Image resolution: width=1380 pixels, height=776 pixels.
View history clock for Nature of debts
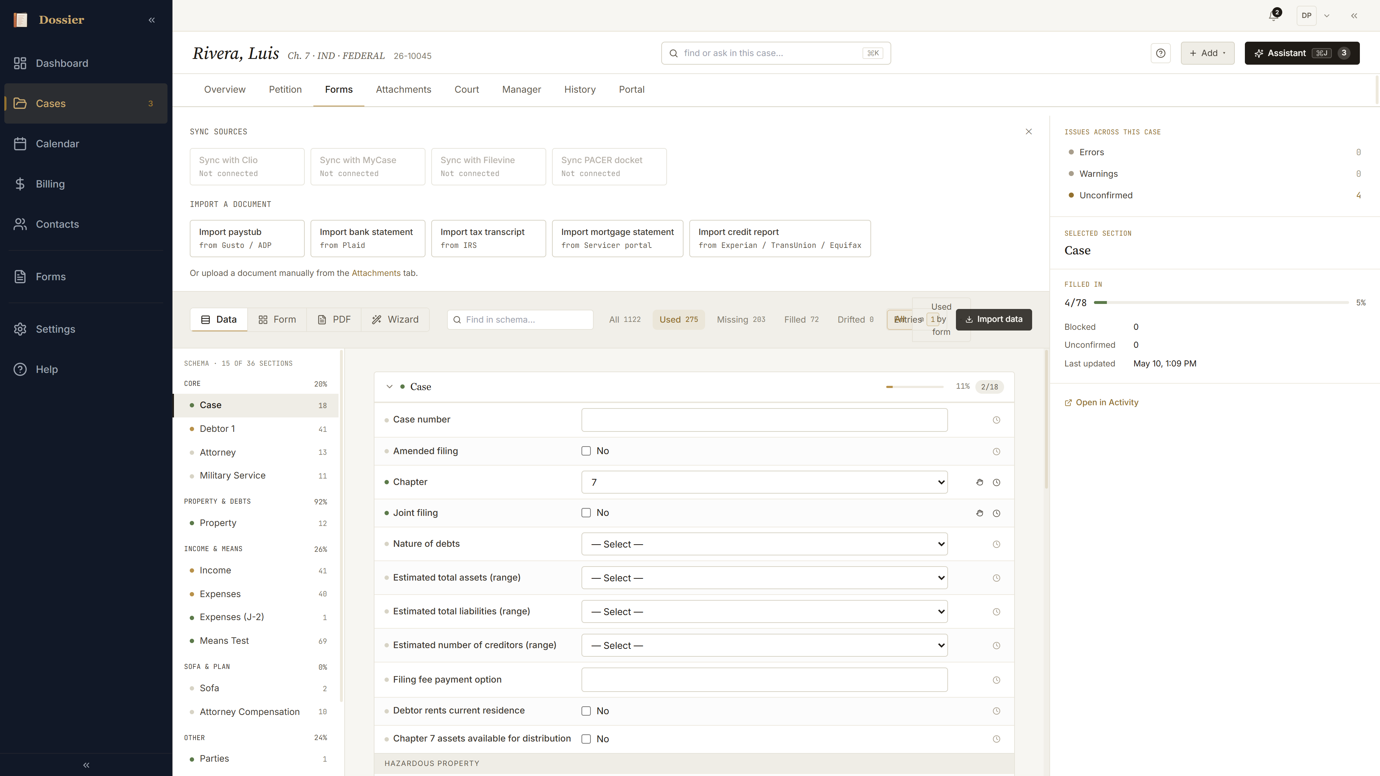(x=997, y=544)
